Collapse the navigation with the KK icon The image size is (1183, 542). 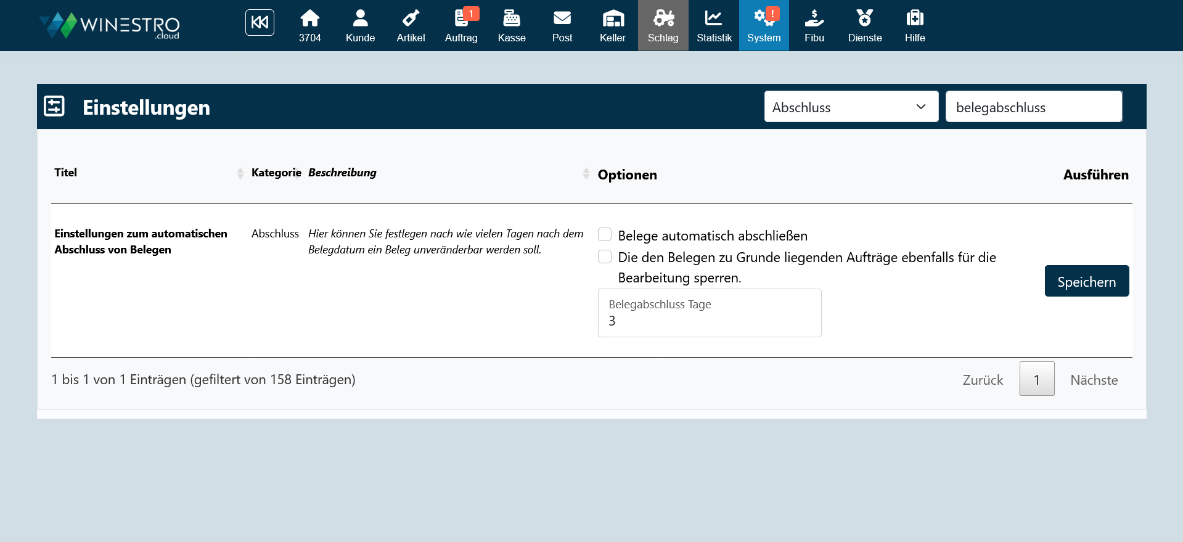point(260,23)
